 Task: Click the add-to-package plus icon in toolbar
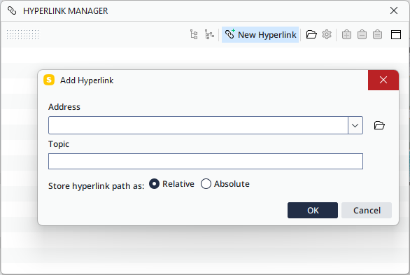346,34
